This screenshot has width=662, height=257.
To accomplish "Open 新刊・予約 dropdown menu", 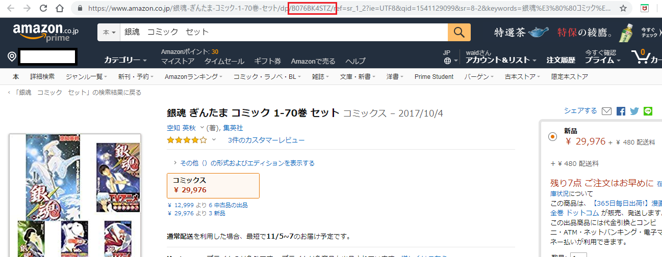I will point(136,77).
